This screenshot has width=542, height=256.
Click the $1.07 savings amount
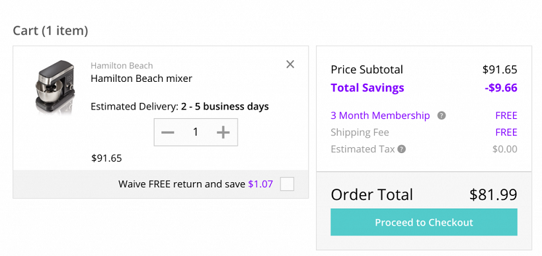click(x=260, y=184)
